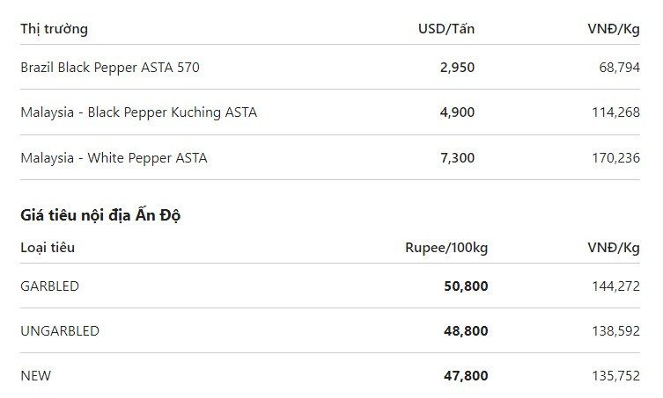This screenshot has height=398, width=663.
Task: Click the 138,592 VNĐ value
Action: pyautogui.click(x=615, y=331)
